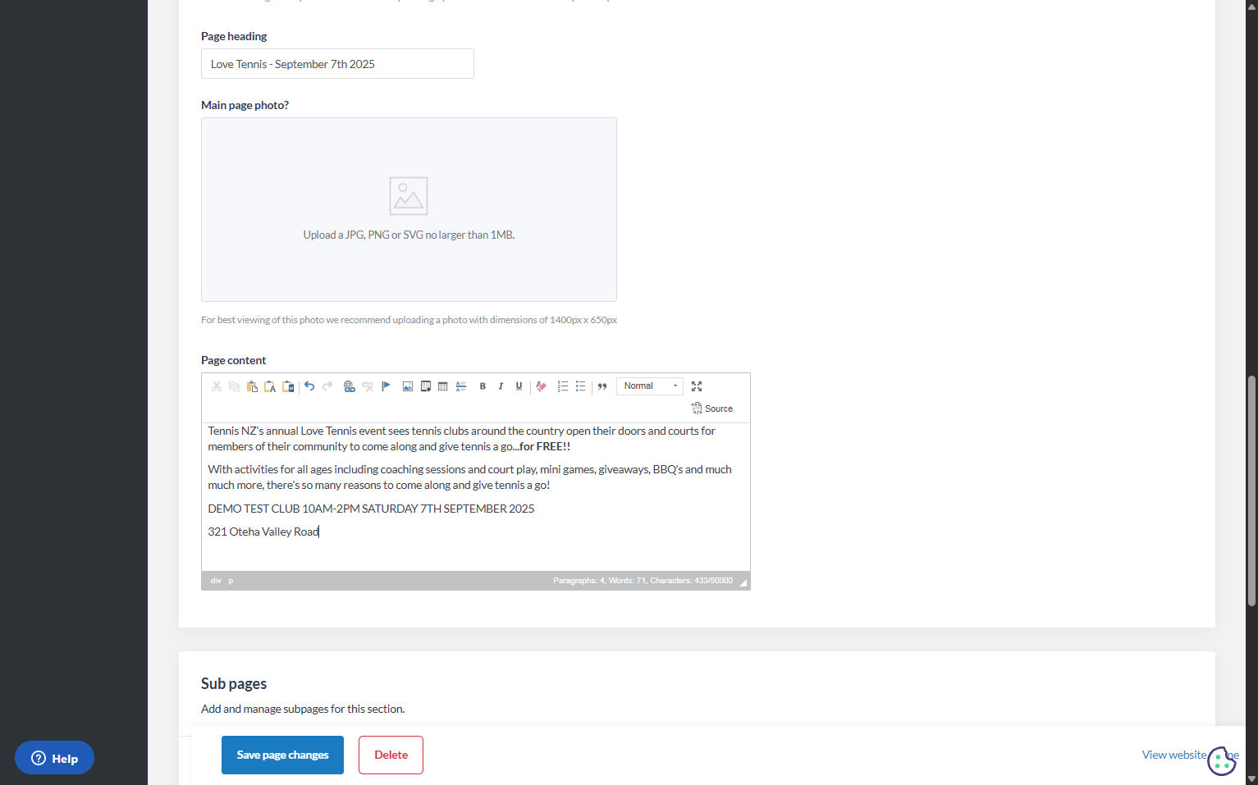This screenshot has width=1258, height=785.
Task: Click the Page heading input field
Action: pyautogui.click(x=337, y=64)
